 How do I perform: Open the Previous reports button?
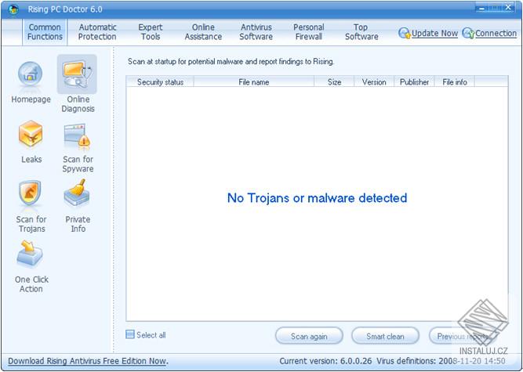point(463,336)
